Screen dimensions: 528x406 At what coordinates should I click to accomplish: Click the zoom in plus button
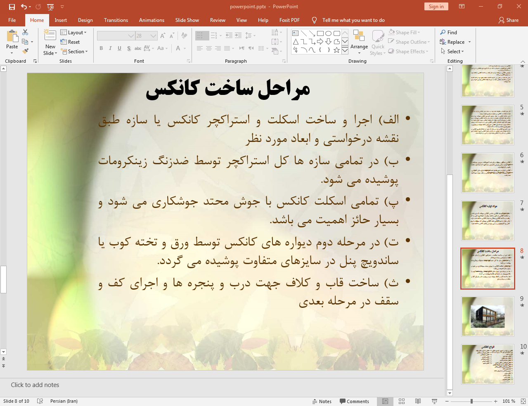[x=495, y=401]
